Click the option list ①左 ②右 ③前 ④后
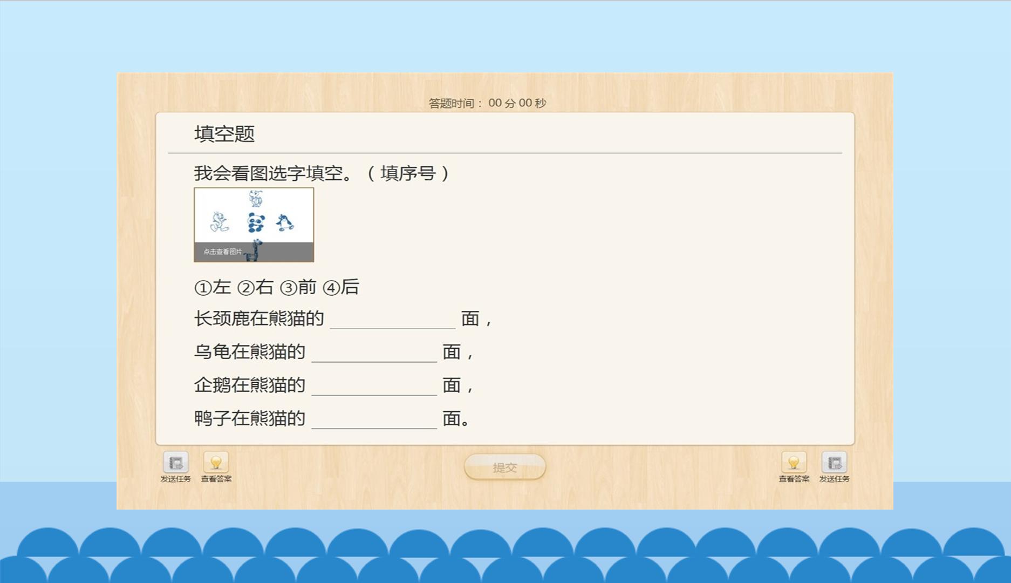The image size is (1011, 583). pos(277,287)
